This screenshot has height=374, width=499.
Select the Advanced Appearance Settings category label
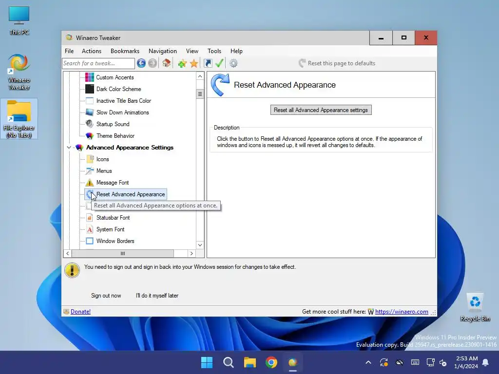(x=130, y=148)
